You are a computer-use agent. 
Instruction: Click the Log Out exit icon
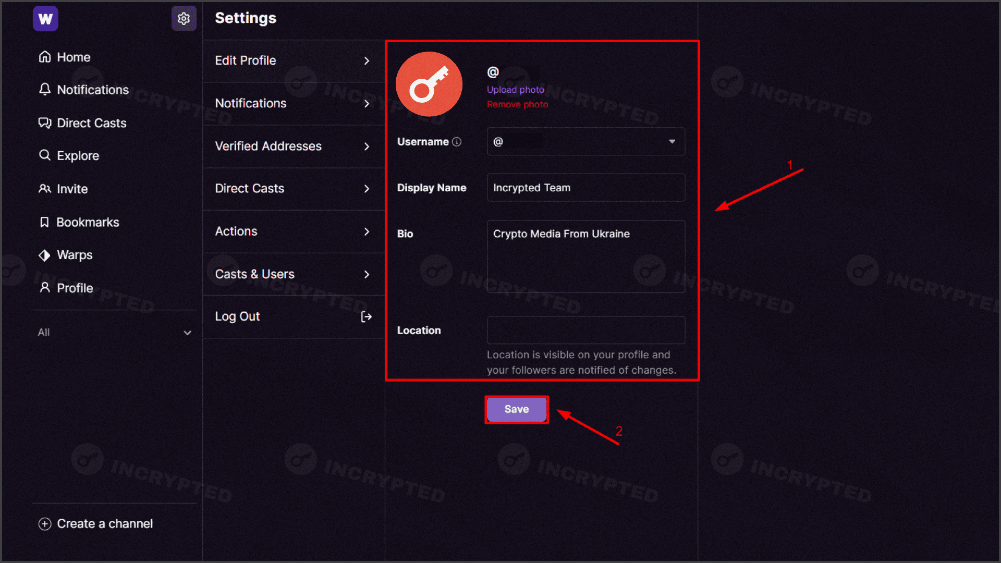pyautogui.click(x=367, y=316)
